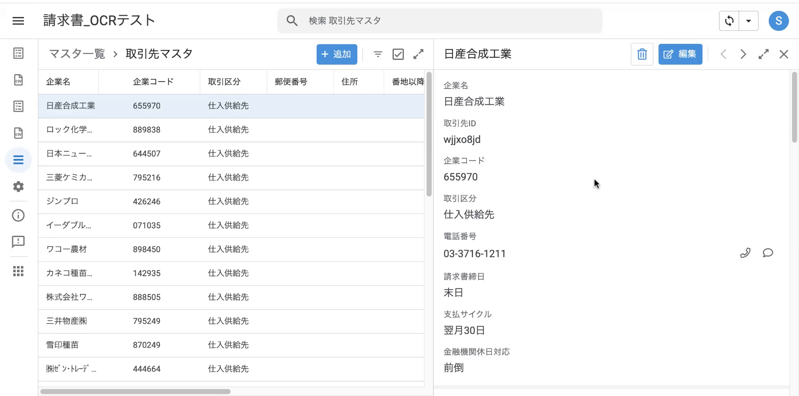Click the list's horizontal scrollbar
The image size is (799, 396).
point(136,392)
